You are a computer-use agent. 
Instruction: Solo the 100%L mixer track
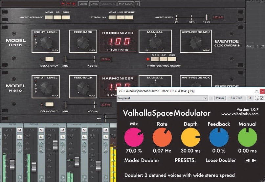click(x=20, y=137)
